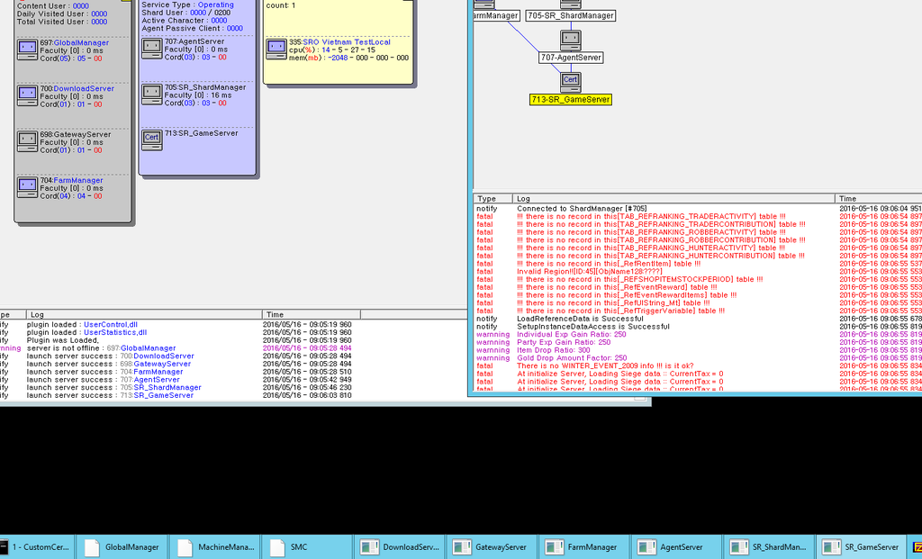922x559 pixels.
Task: Open UserControl.dll link in plugin log
Action: pyautogui.click(x=110, y=324)
